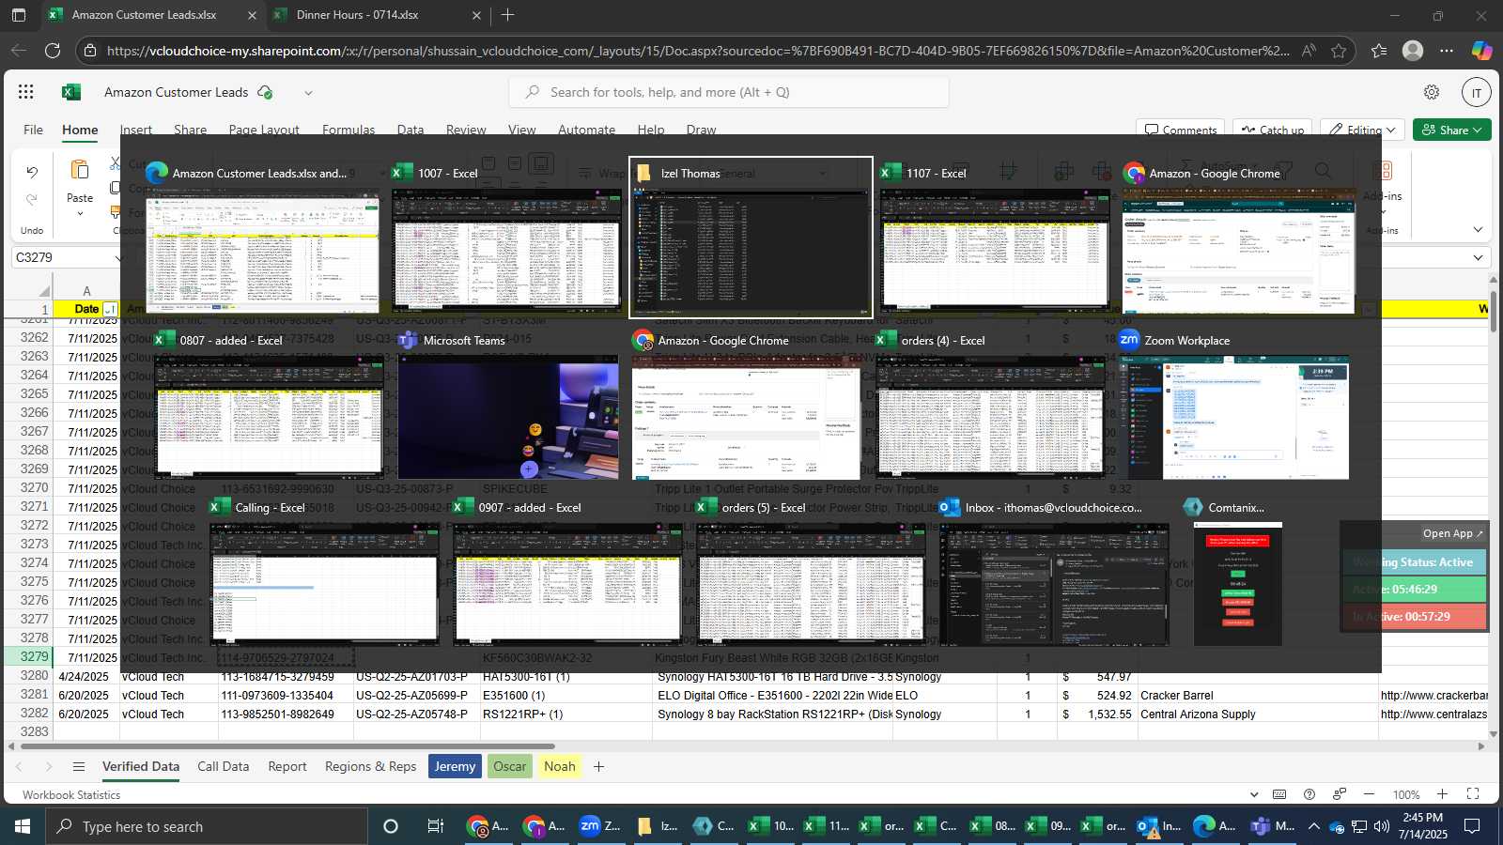Image resolution: width=1503 pixels, height=845 pixels.
Task: Show hidden system tray icons
Action: point(1313,826)
